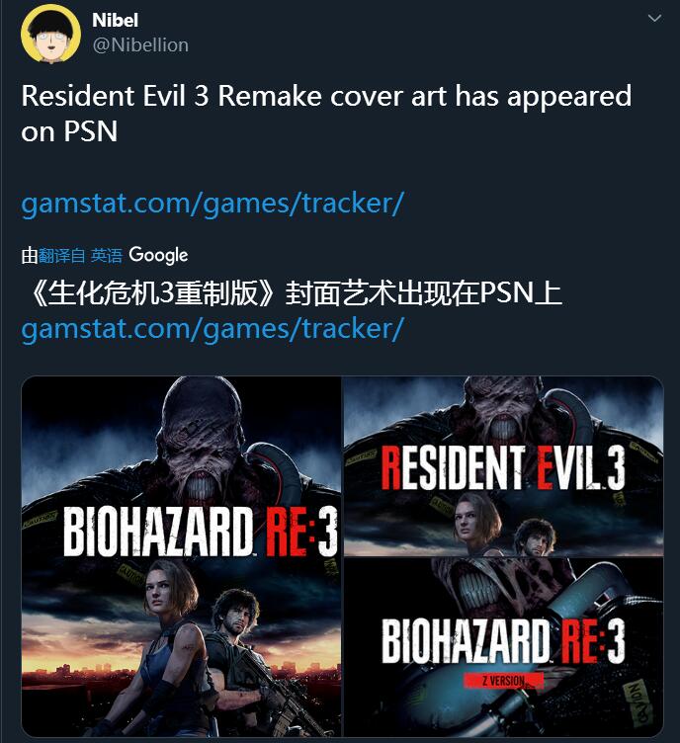
Task: Open the Biohazard RE:3 Z Version image
Action: coord(503,647)
